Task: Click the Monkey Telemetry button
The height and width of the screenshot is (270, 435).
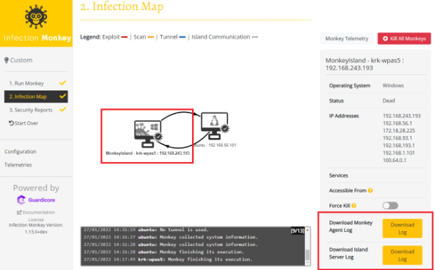Action: [x=347, y=38]
